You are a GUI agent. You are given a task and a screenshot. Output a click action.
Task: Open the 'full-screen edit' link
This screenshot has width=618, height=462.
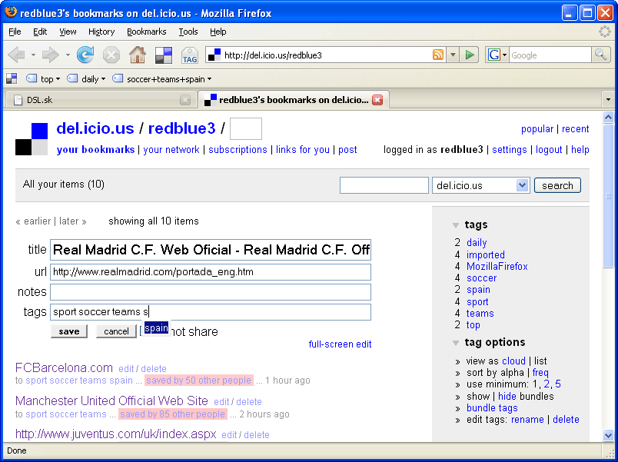(x=340, y=344)
